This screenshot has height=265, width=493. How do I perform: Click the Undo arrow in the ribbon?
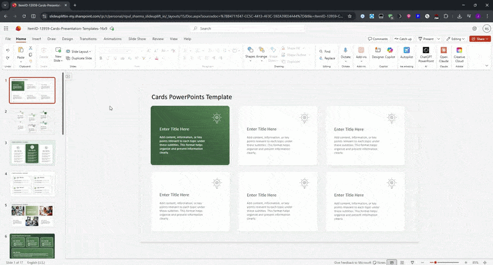[7, 51]
